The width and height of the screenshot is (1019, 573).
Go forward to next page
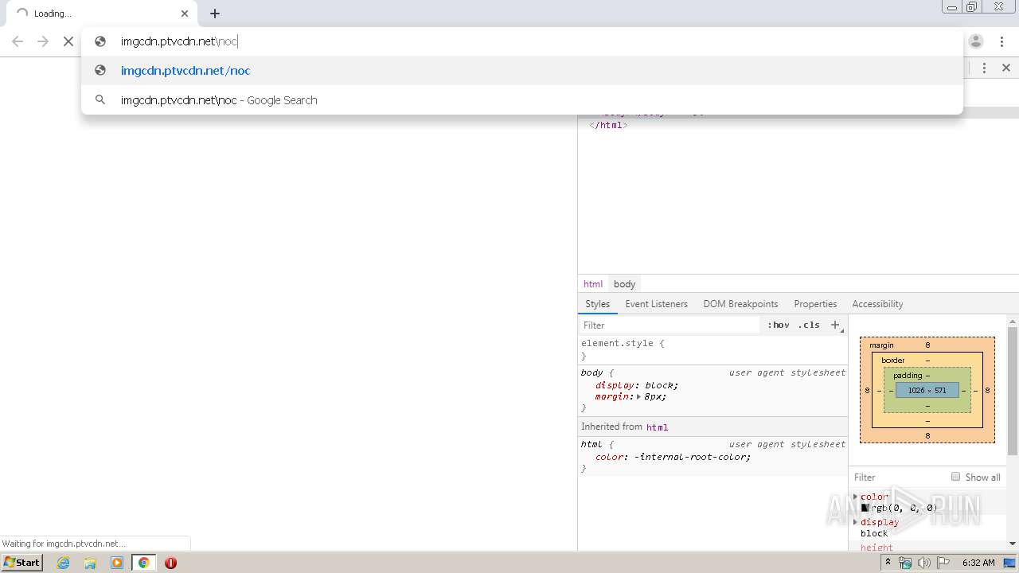[x=43, y=41]
